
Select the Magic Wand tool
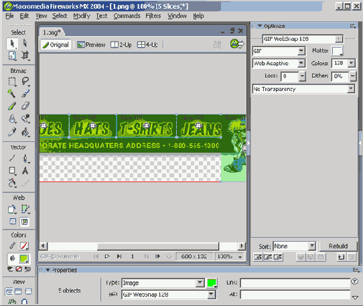coord(12,94)
